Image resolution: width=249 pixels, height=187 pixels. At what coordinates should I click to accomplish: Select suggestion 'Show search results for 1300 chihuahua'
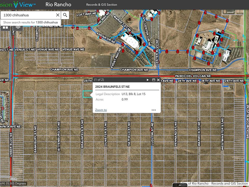31,22
